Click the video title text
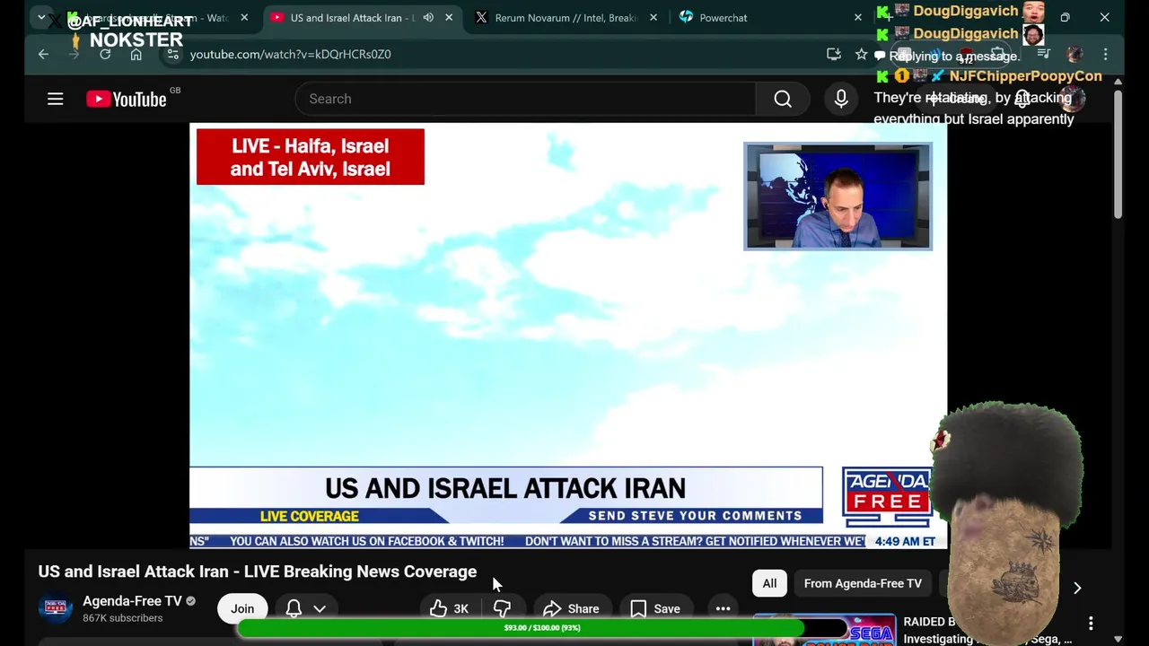Viewport: 1149px width, 646px height. pyautogui.click(x=257, y=572)
